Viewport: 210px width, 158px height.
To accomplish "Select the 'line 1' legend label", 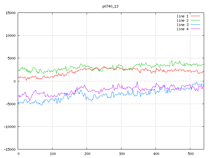I will tap(183, 16).
